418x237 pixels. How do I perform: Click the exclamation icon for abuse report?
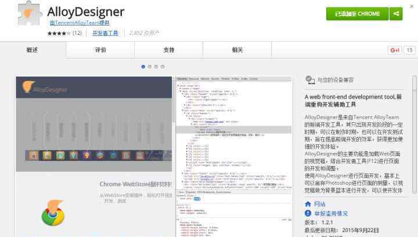(308, 213)
